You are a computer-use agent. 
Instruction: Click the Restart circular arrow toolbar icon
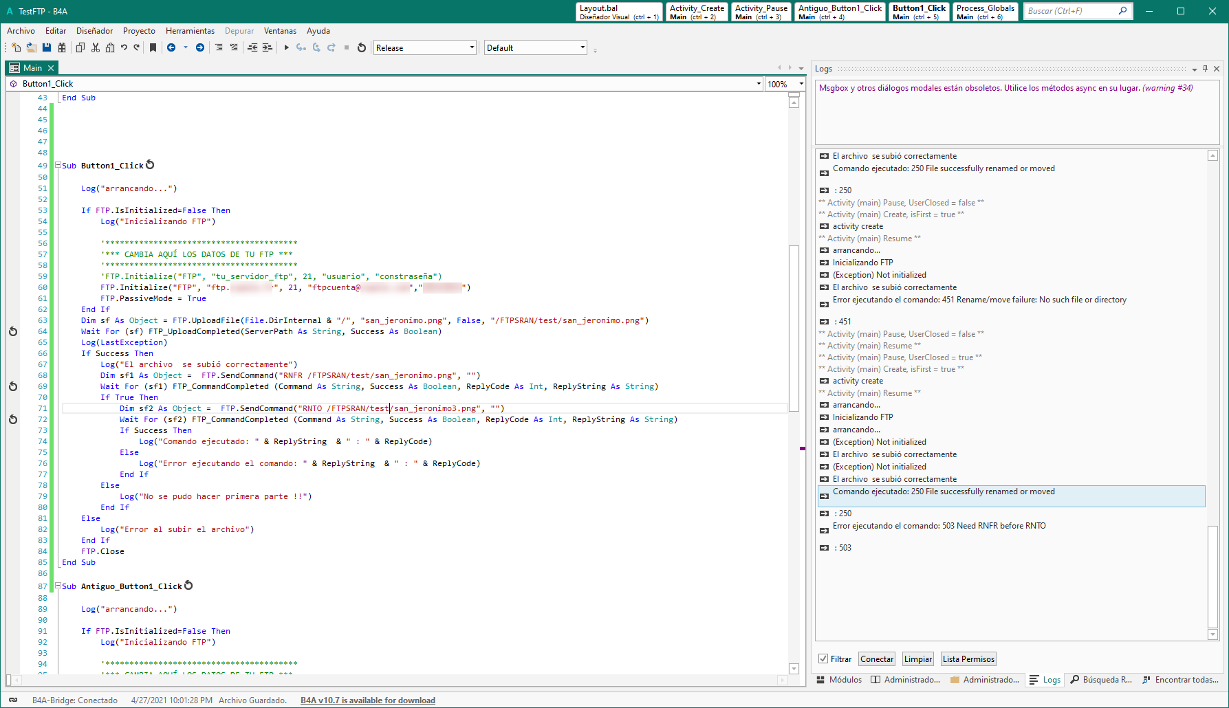[x=362, y=47]
